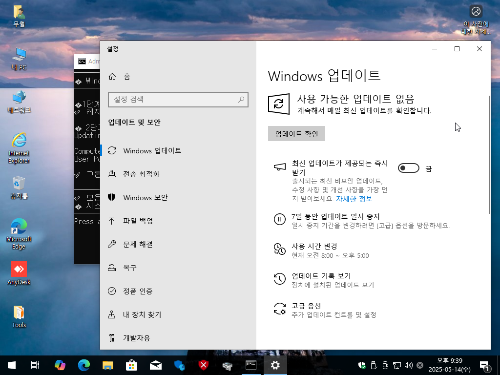Open Microsoft Store from the taskbar
The height and width of the screenshot is (375, 500).
tap(132, 365)
